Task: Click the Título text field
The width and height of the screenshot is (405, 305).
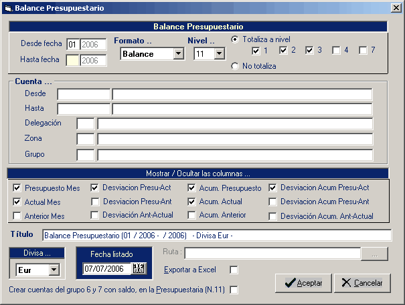Action: (217, 236)
